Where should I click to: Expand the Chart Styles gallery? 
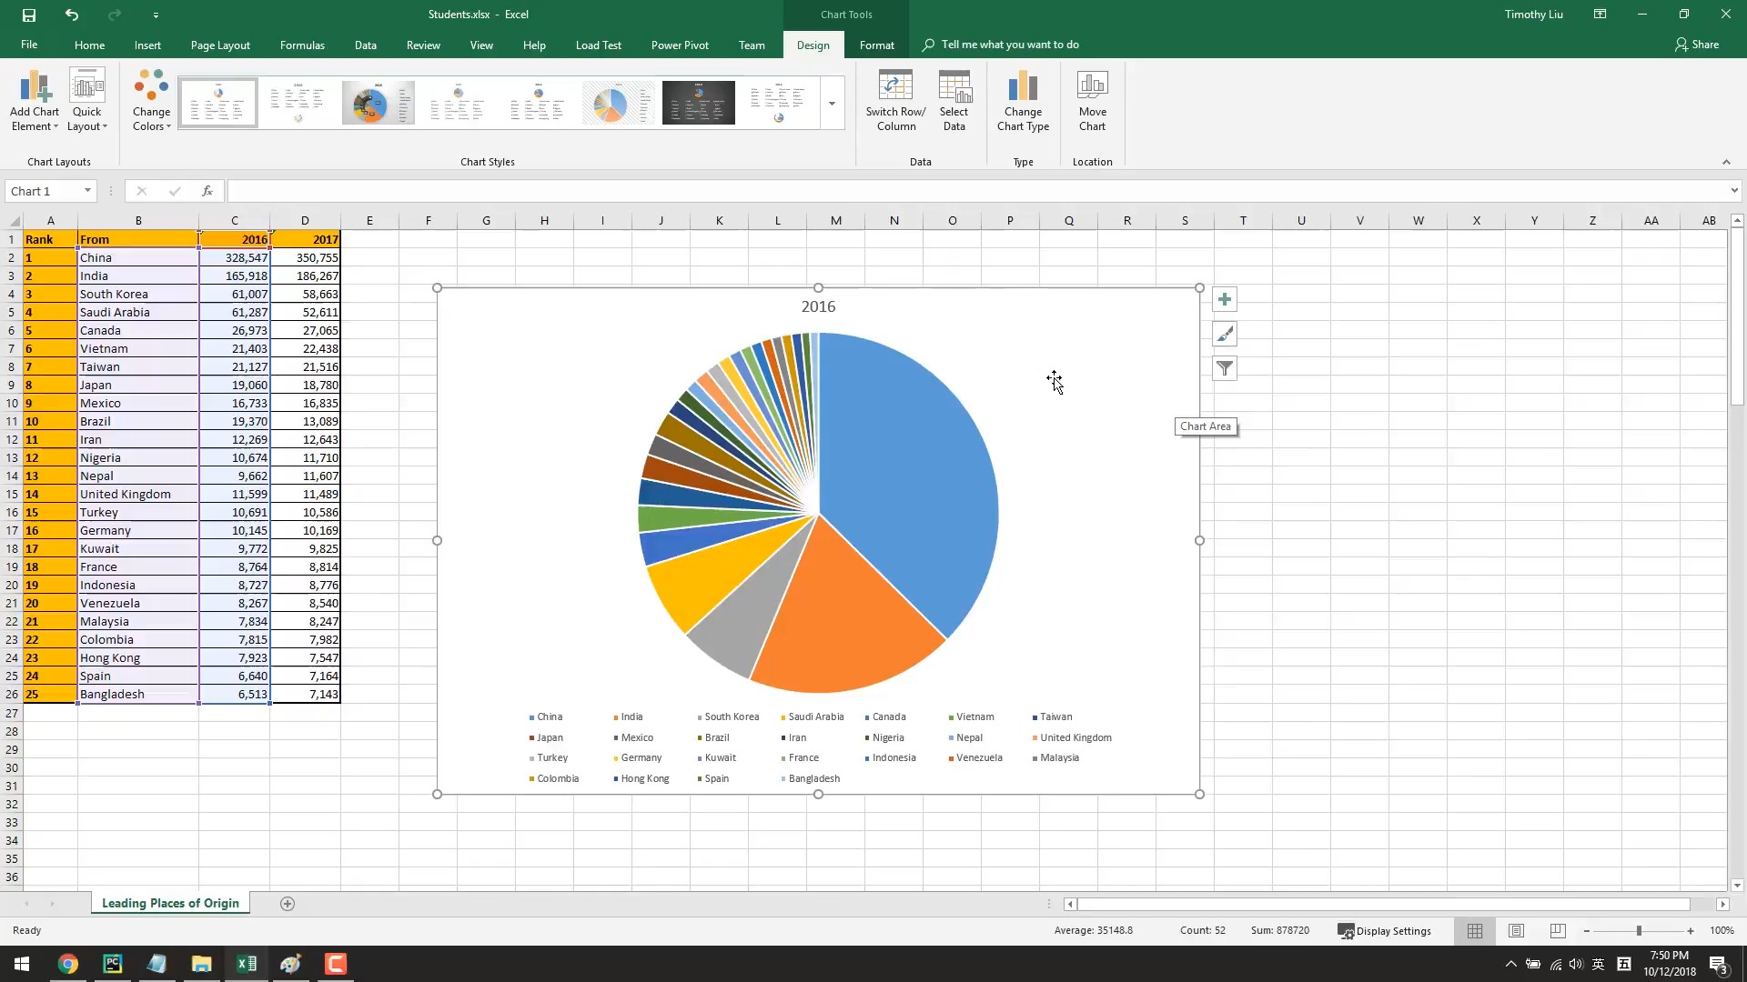tap(832, 104)
